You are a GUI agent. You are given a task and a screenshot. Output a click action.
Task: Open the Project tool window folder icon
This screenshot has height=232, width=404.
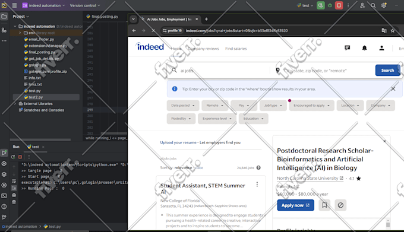[x=4, y=17]
